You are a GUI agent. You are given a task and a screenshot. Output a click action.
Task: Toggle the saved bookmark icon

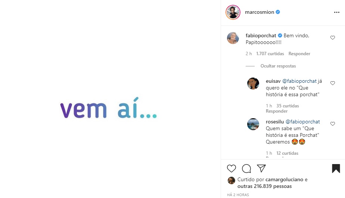336,169
